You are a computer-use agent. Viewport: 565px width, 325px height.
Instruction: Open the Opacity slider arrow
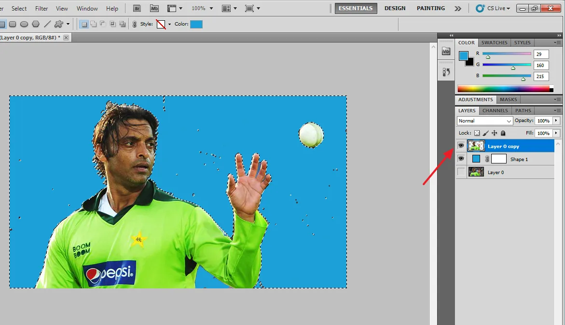[x=556, y=121]
